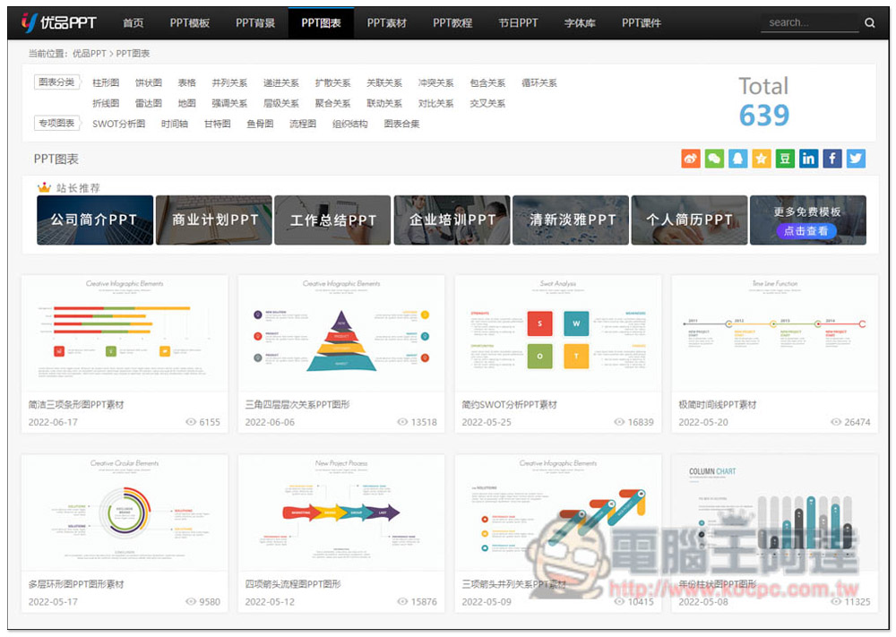Share page via Weibo icon
This screenshot has height=637, width=896.
click(x=691, y=159)
